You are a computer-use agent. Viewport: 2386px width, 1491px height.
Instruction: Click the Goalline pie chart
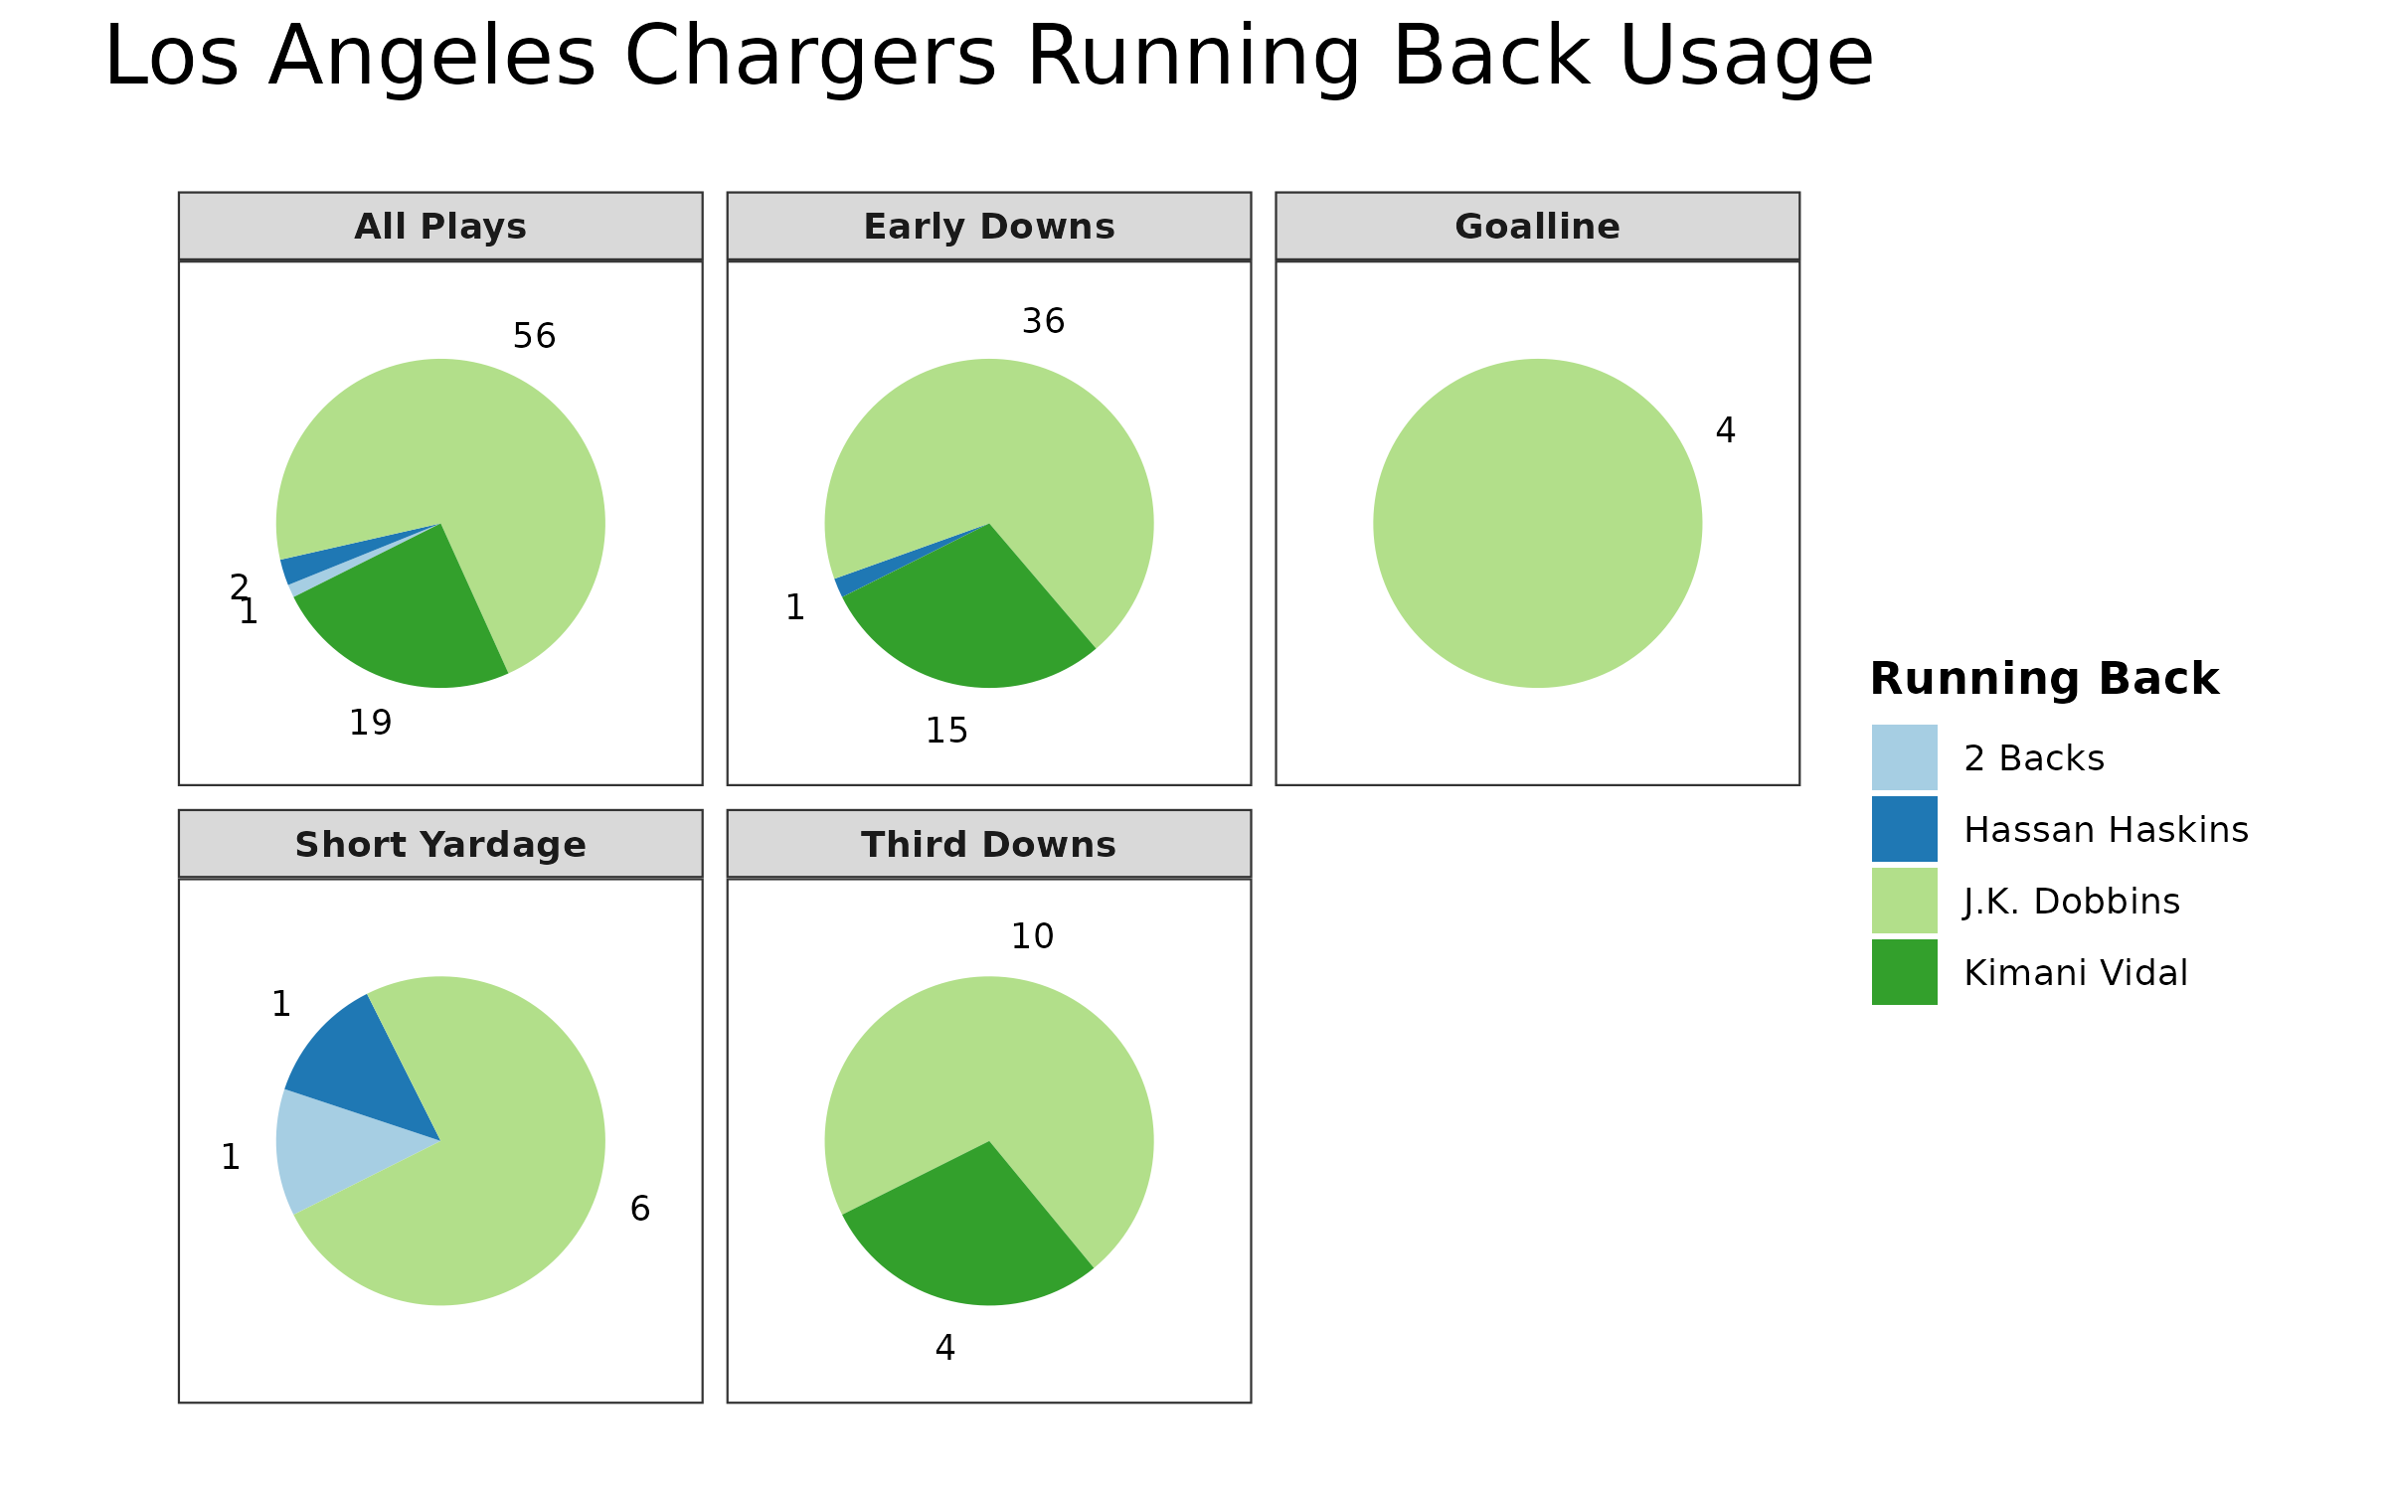(x=1537, y=523)
